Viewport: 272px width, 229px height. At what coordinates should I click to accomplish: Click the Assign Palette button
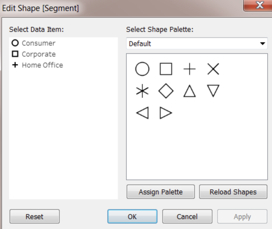click(161, 192)
